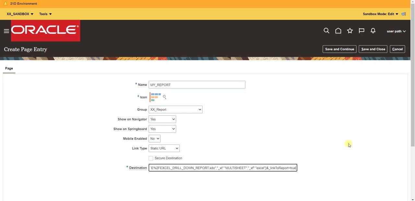
Task: Open the Mobile Enabled dropdown
Action: 154,139
